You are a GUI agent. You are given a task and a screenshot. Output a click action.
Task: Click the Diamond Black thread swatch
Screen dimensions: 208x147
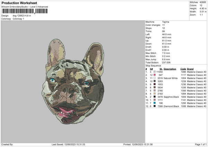(155, 106)
